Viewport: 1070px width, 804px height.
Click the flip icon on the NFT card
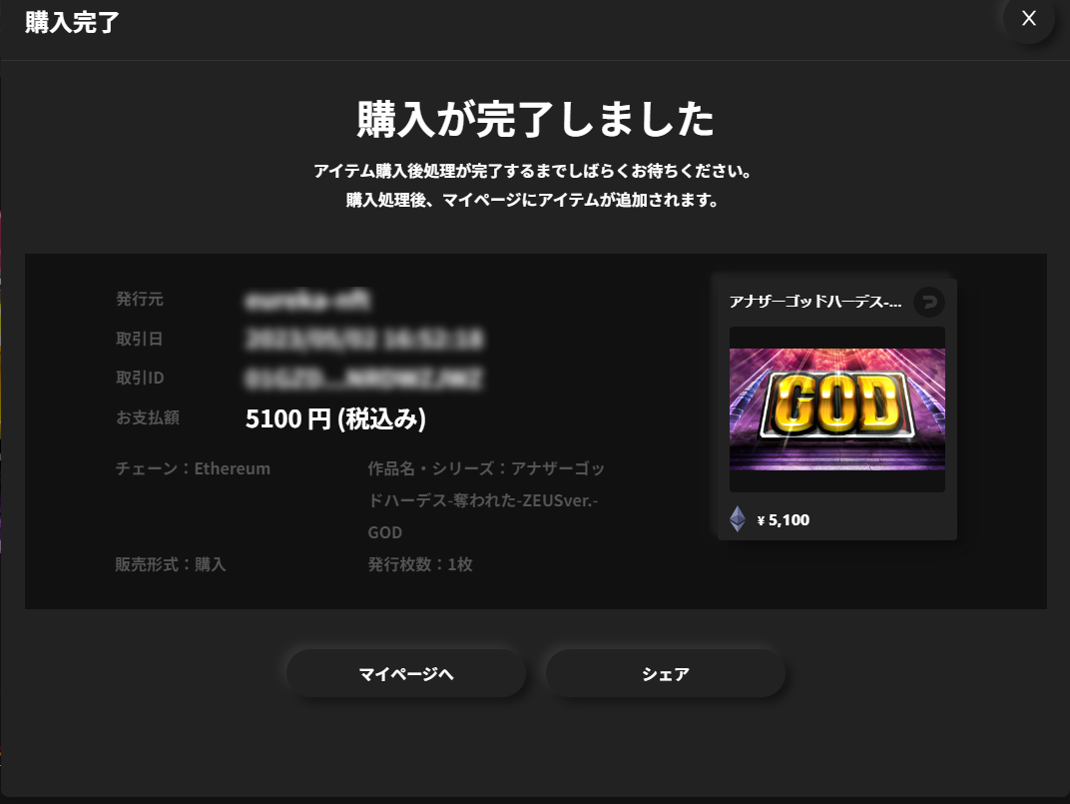pos(928,302)
